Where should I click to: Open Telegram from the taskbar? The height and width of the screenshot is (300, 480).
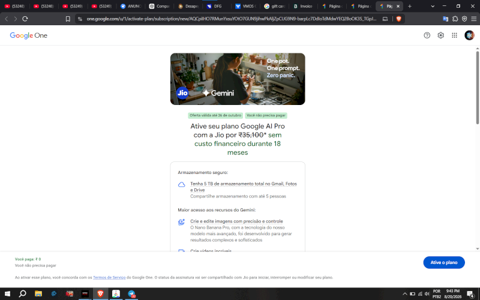131,294
